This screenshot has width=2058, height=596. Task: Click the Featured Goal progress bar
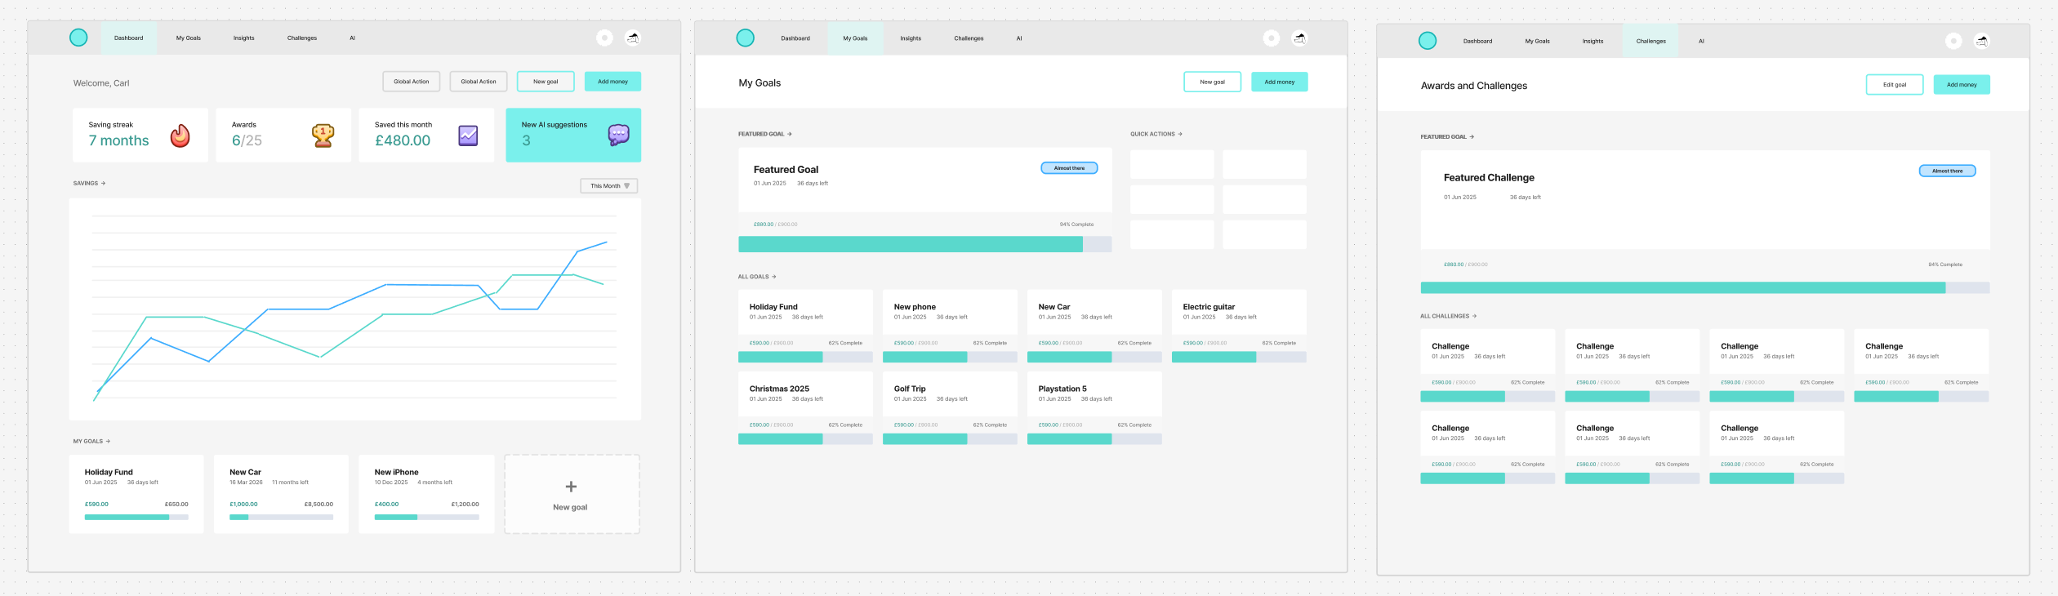click(924, 244)
